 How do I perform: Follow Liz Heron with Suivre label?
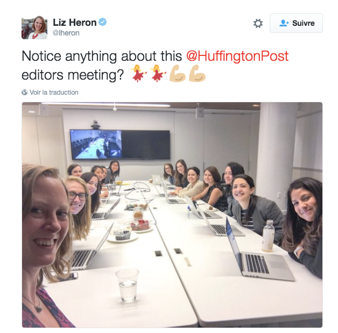tap(296, 23)
